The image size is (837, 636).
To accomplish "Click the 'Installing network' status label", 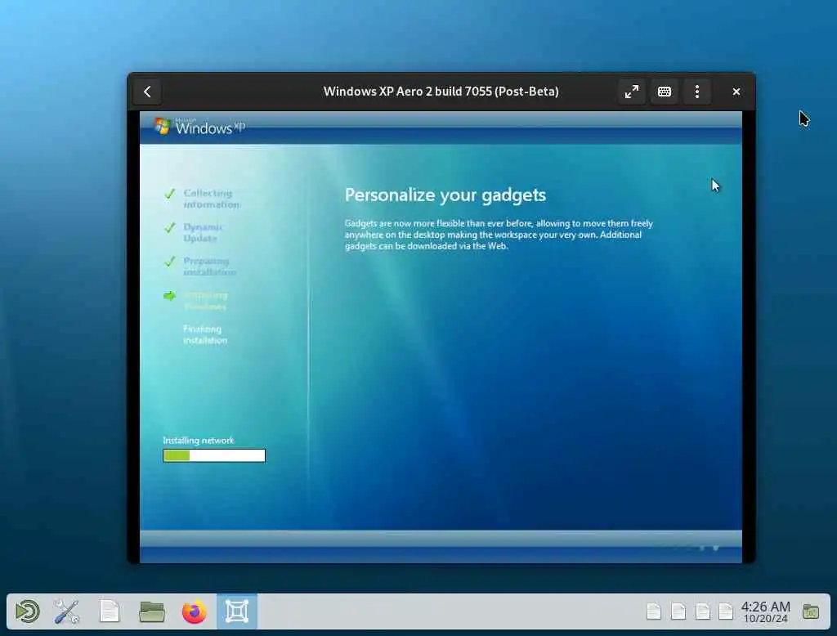I will 198,441.
